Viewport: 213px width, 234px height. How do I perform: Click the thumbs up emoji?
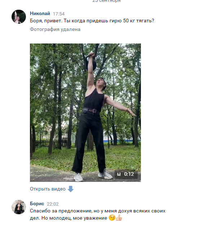click(x=119, y=218)
